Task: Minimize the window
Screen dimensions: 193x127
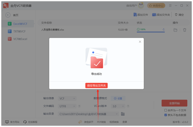Action: [176, 5]
